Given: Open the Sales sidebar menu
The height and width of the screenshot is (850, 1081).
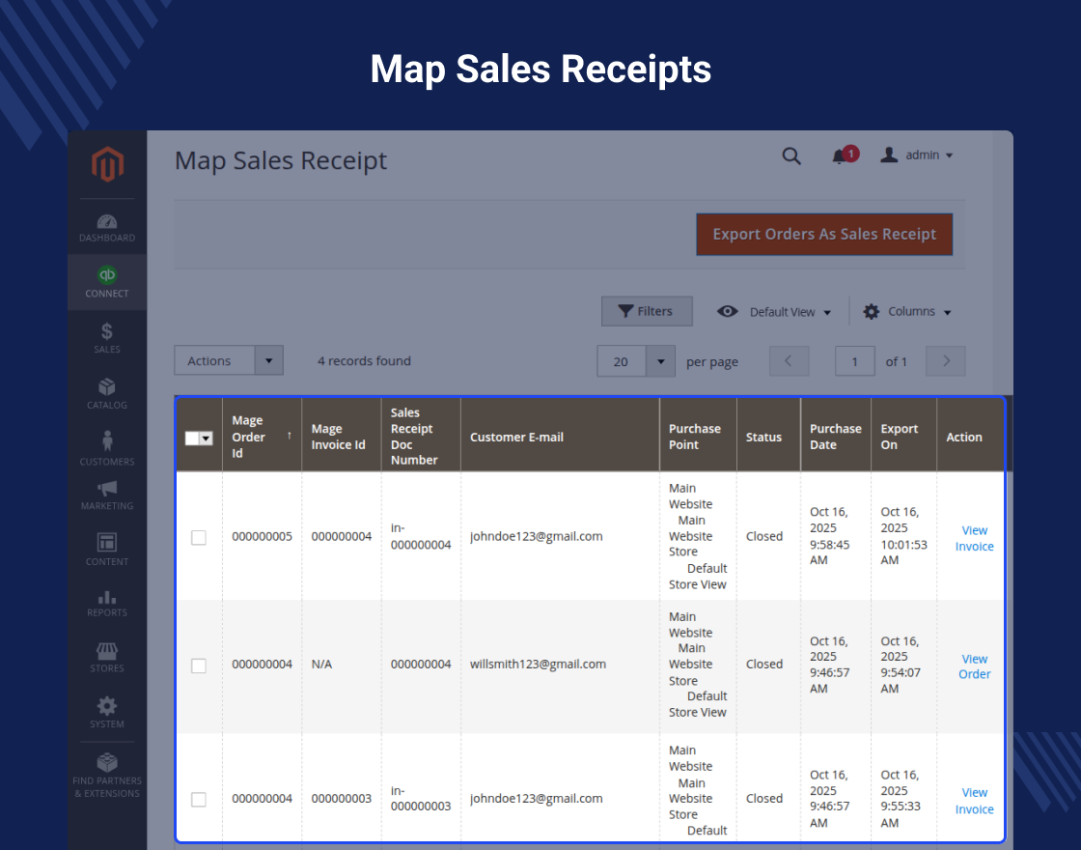Looking at the screenshot, I should click(107, 338).
